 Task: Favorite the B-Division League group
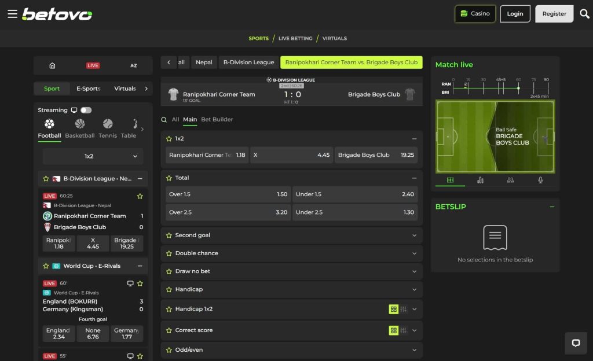pyautogui.click(x=46, y=179)
